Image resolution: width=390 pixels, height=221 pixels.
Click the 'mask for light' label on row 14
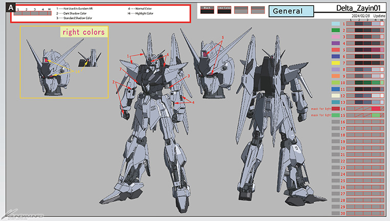point(319,109)
